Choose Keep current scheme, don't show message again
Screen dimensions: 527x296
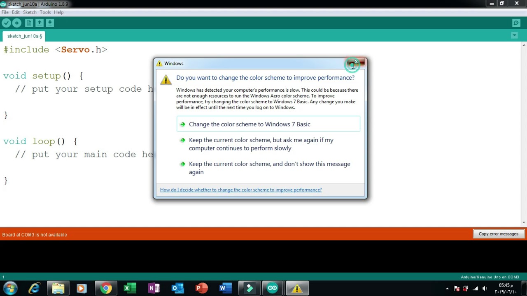point(268,168)
